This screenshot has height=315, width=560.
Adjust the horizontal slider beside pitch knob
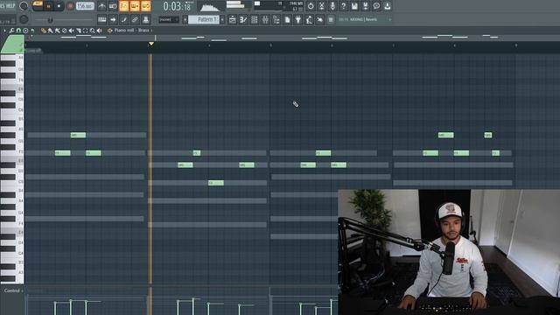point(64,19)
